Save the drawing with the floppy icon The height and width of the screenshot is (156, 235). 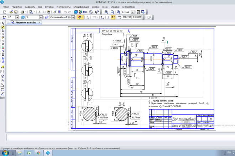[16, 12]
